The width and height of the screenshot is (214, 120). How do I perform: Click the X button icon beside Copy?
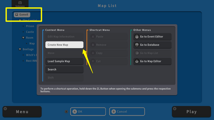[x=93, y=53]
